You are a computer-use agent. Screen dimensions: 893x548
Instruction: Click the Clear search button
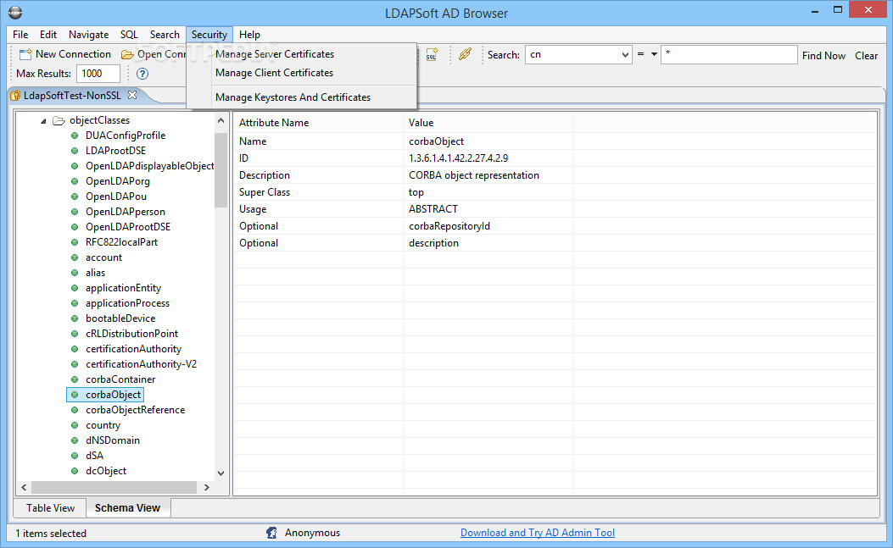click(x=866, y=55)
